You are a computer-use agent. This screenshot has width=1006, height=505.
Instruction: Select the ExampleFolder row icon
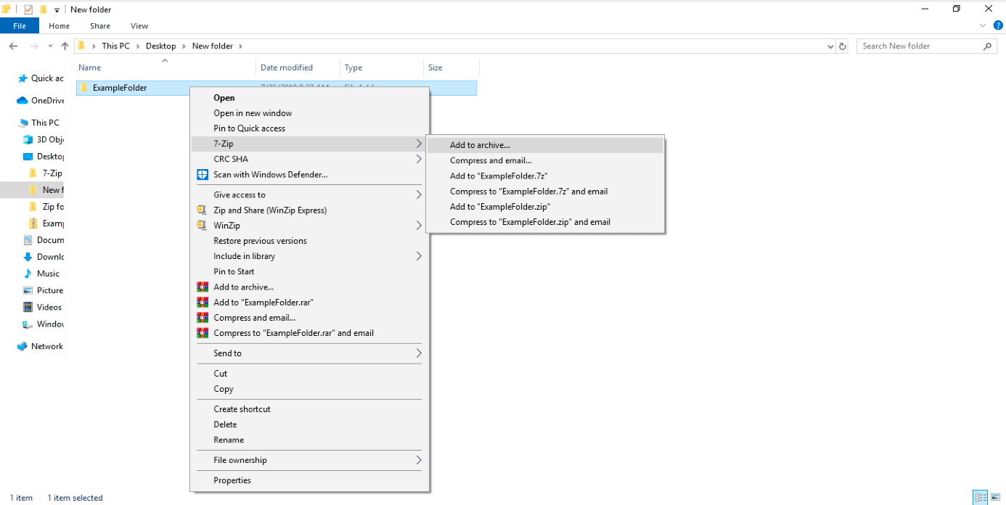pos(84,88)
